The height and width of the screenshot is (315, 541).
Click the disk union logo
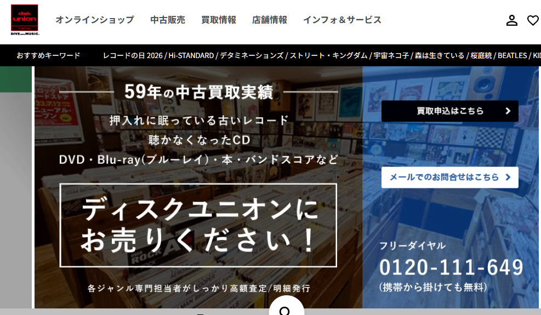tap(25, 20)
